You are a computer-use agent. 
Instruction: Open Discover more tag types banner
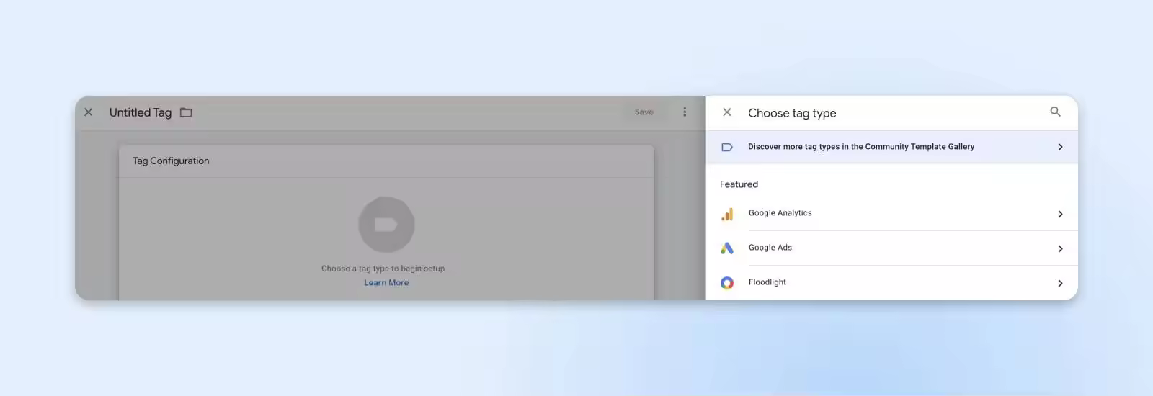tap(892, 147)
